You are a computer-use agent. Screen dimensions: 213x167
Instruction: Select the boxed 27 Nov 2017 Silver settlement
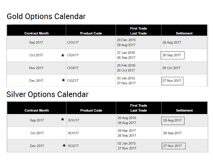click(173, 146)
